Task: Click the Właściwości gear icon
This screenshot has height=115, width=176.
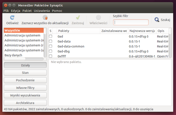Action: coord(98,18)
